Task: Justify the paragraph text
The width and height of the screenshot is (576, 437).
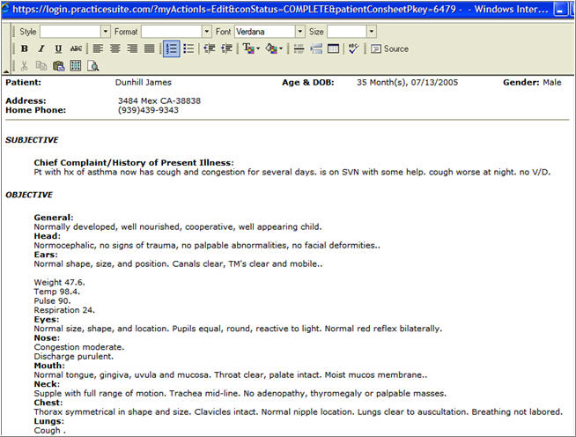Action: [x=150, y=48]
